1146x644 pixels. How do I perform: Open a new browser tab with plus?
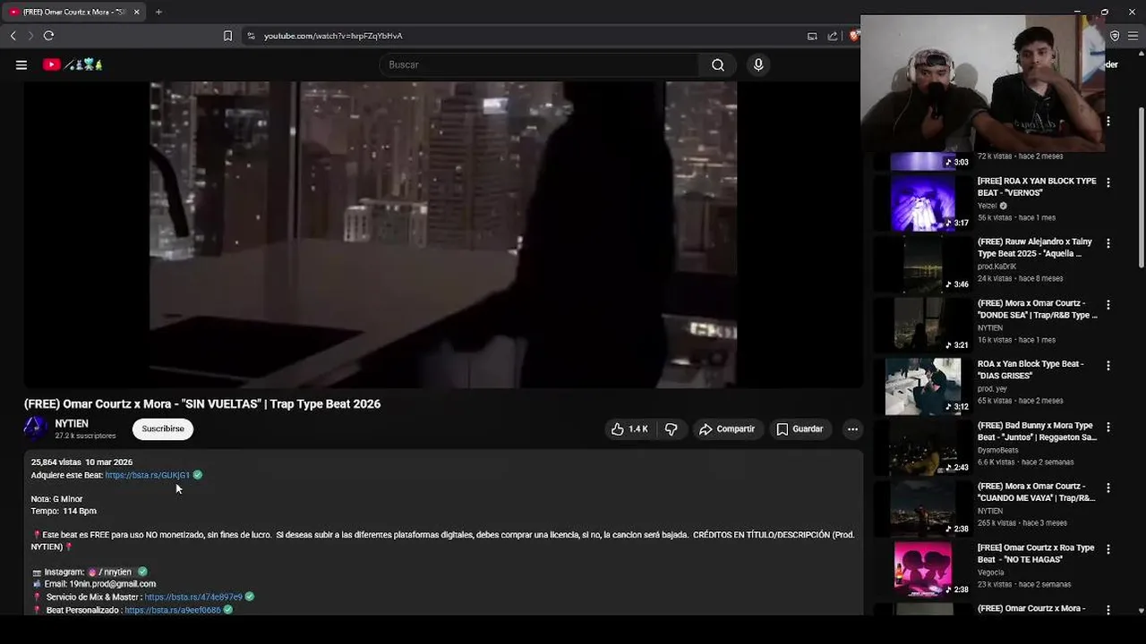(x=158, y=12)
